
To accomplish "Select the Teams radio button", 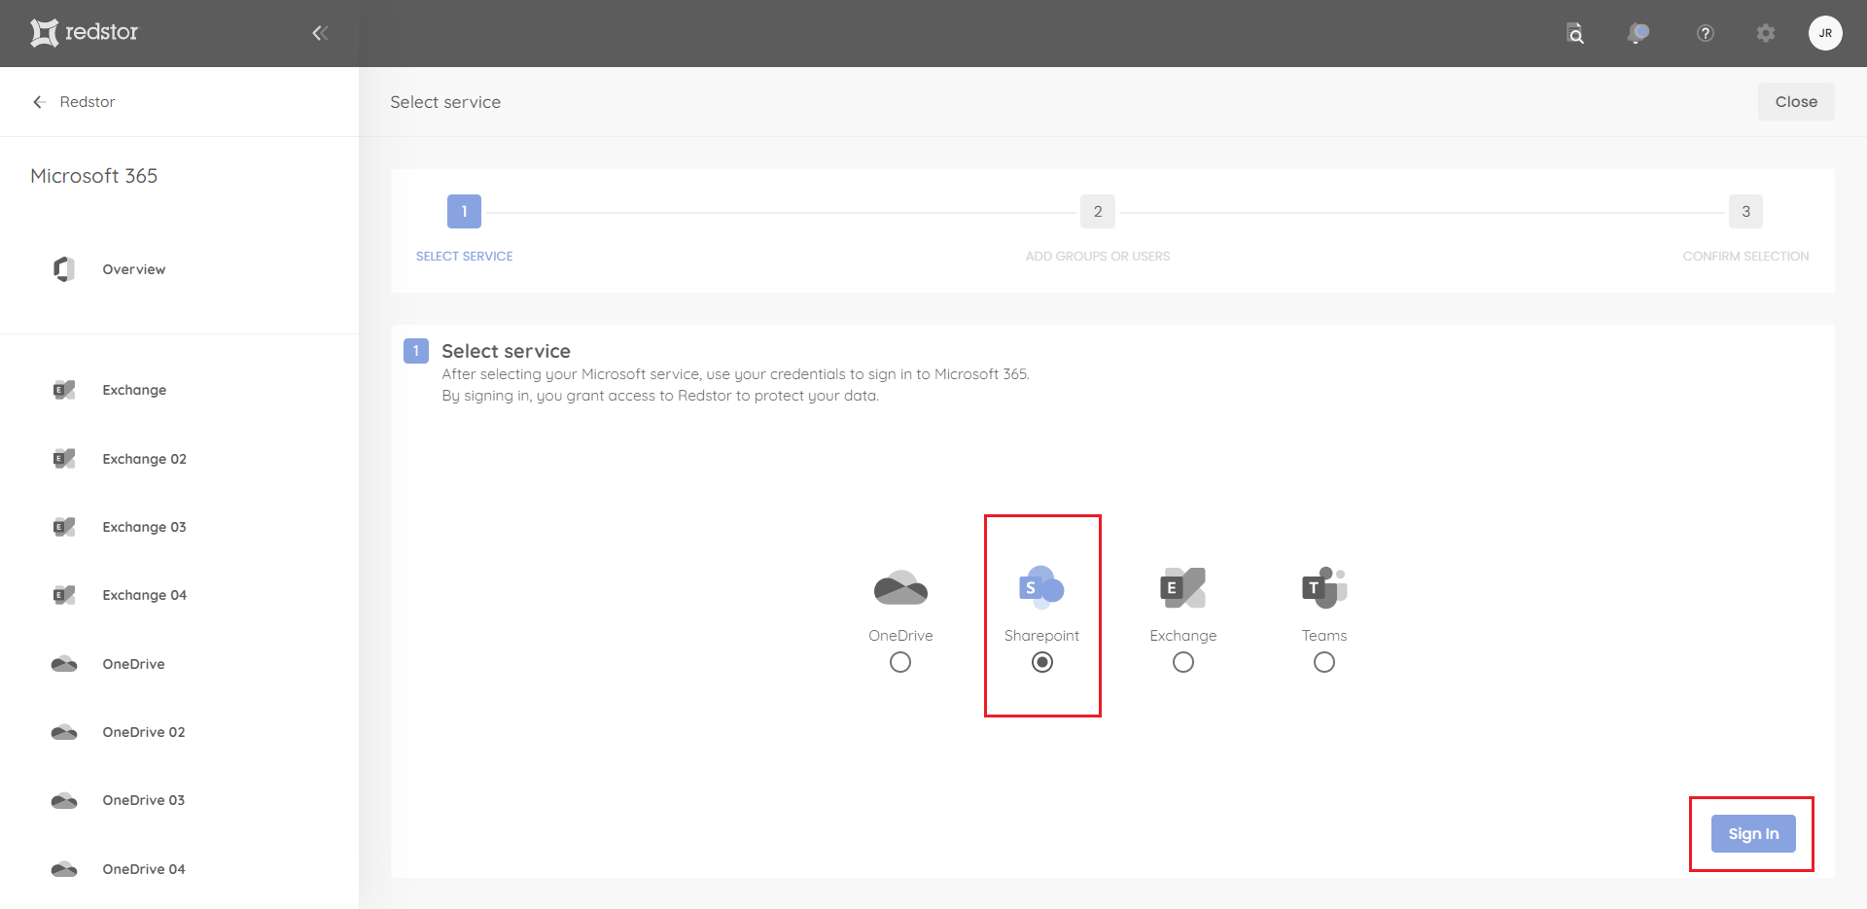I will click(x=1324, y=662).
